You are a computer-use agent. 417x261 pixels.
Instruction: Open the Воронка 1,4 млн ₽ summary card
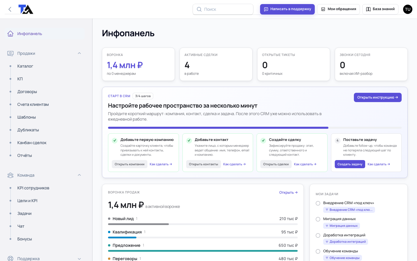138,64
